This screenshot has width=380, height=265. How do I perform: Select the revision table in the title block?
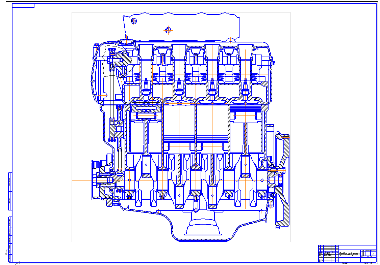[x=328, y=253]
